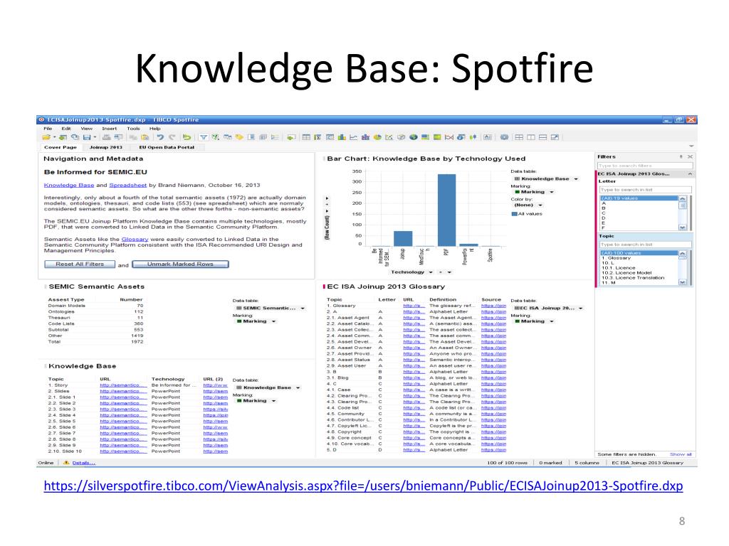
Task: Insert a Combination Chart icon
Action: tap(365, 137)
